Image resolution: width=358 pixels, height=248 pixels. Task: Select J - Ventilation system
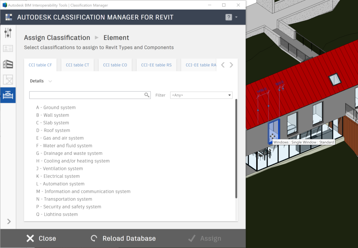pyautogui.click(x=59, y=169)
